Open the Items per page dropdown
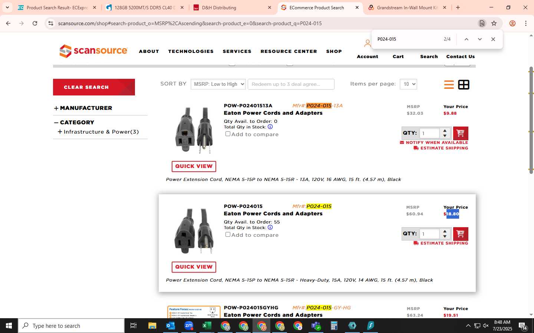Screen dimensions: 534x333 click(x=408, y=84)
